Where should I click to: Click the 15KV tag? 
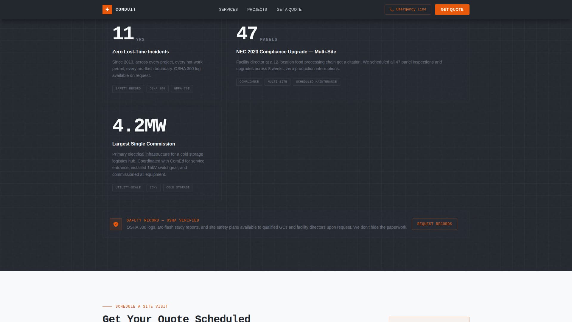coord(153,188)
